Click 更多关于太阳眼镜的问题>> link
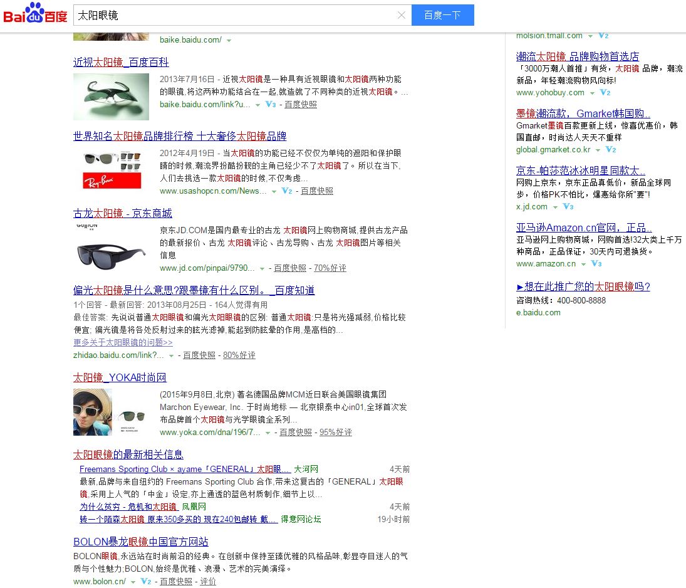 click(123, 342)
